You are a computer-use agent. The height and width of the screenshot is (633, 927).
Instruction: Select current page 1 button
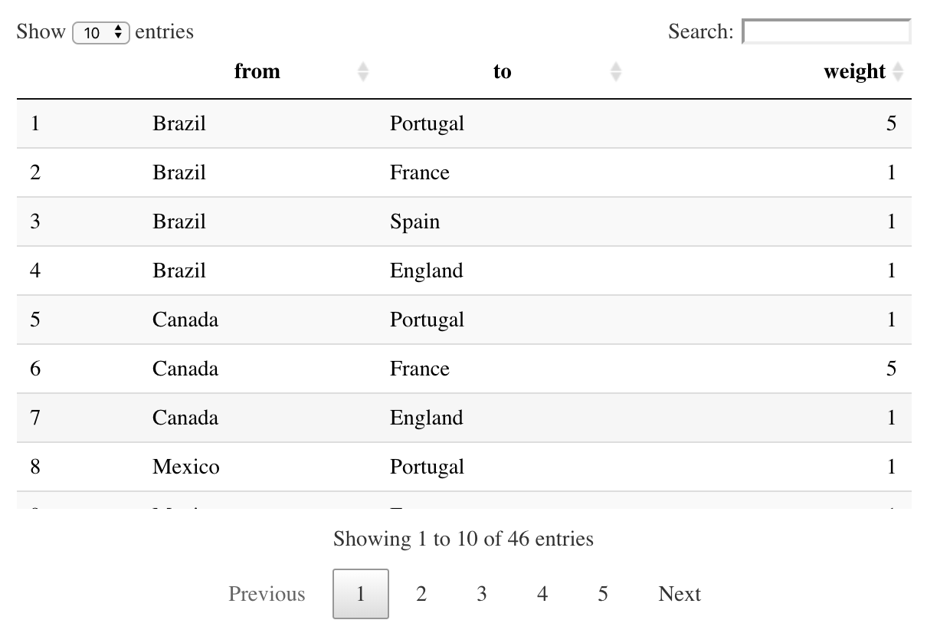[x=360, y=594]
